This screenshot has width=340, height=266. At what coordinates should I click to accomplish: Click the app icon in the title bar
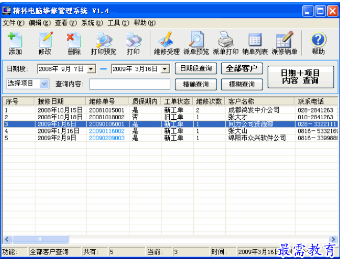pyautogui.click(x=6, y=10)
